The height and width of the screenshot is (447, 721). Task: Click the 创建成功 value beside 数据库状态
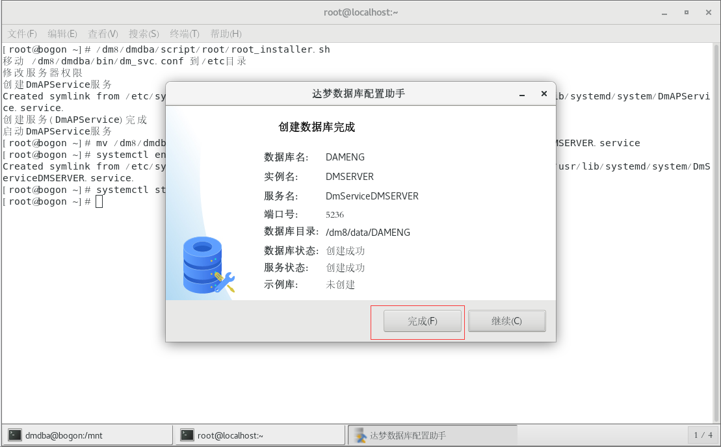point(345,251)
